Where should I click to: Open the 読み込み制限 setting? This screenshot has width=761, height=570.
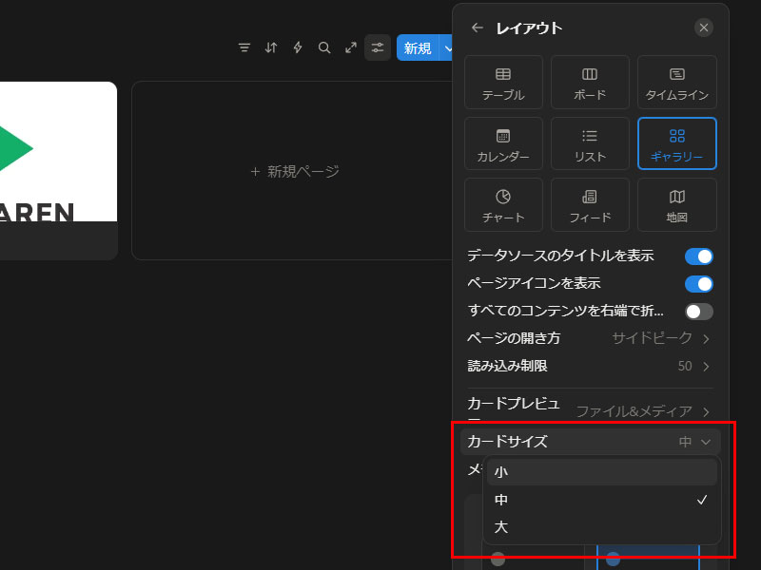590,367
